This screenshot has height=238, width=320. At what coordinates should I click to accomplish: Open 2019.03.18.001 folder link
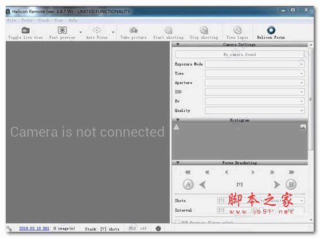coord(34,228)
